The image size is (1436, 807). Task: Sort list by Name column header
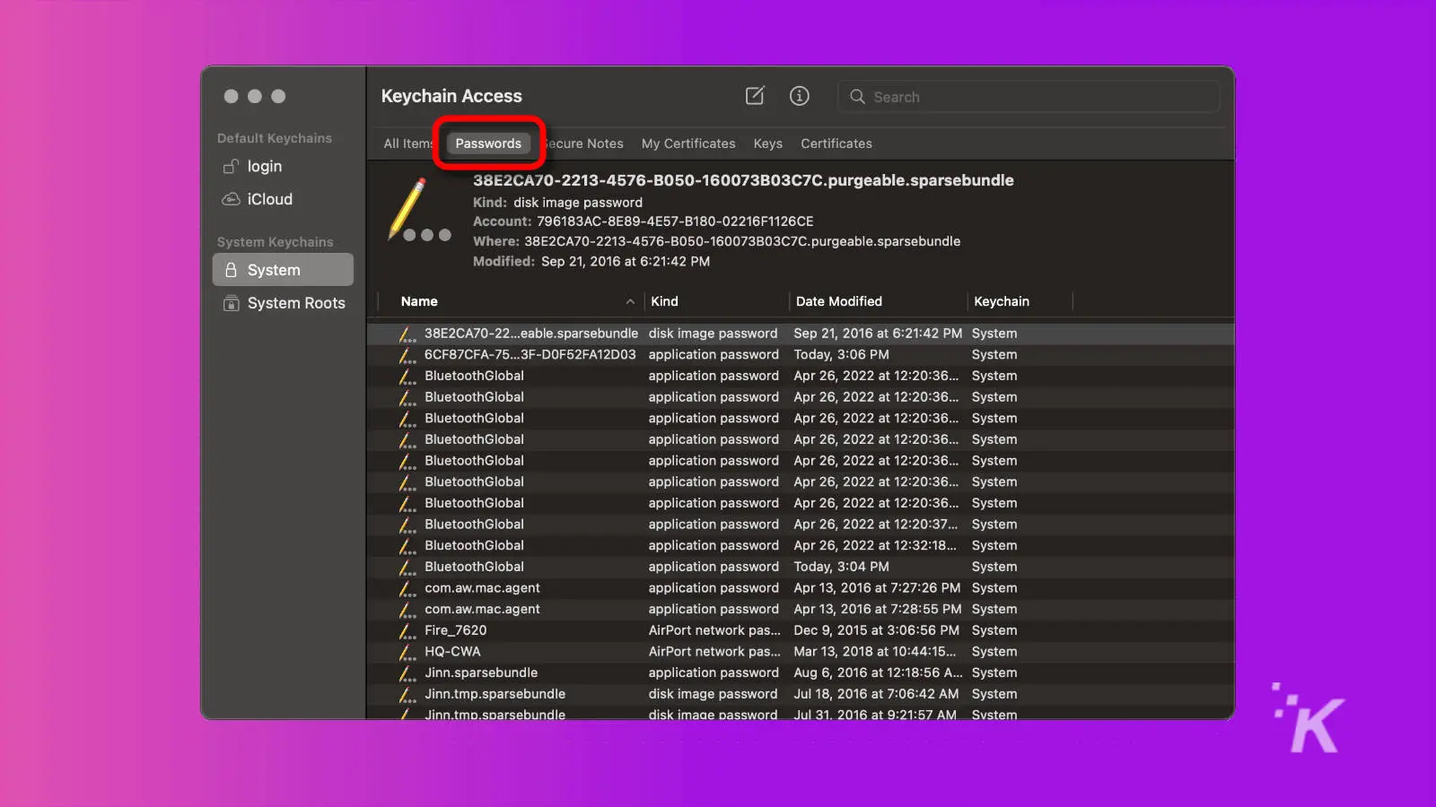point(419,301)
